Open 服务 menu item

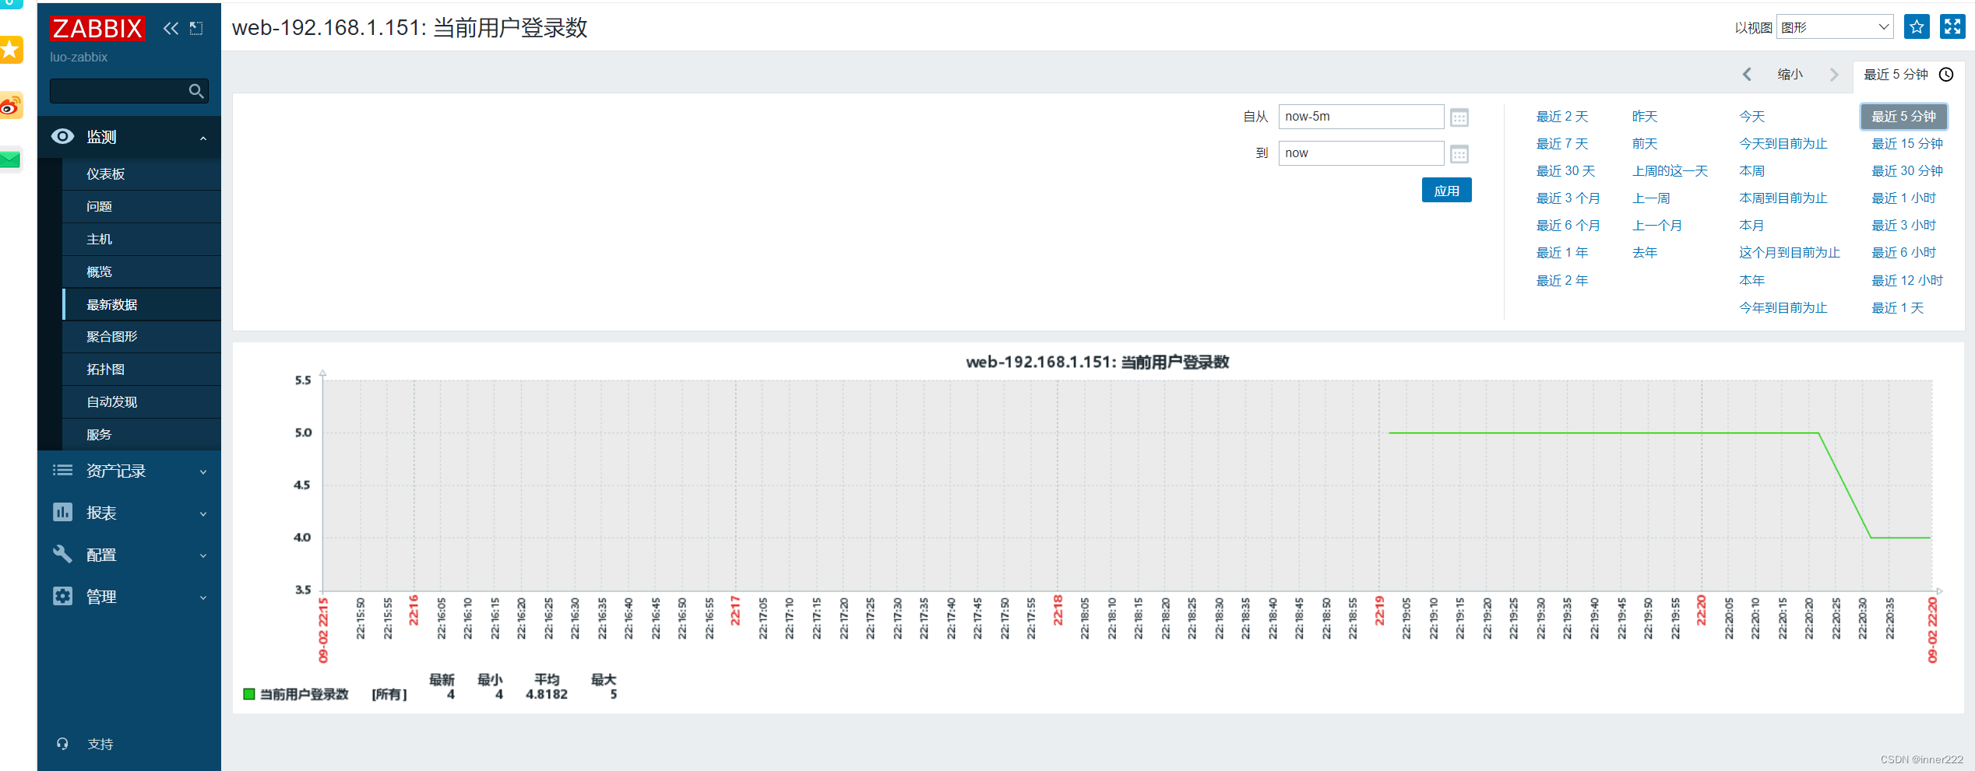click(x=142, y=434)
